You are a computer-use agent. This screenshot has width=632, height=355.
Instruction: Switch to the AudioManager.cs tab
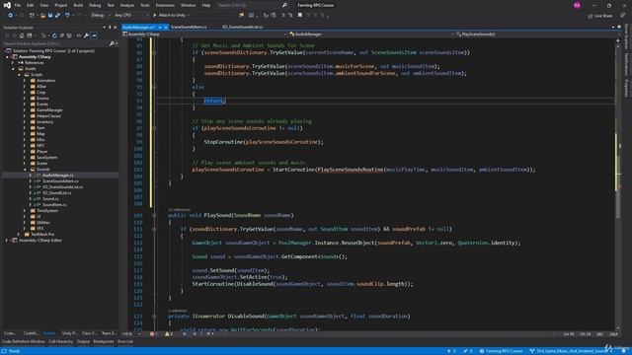click(138, 27)
